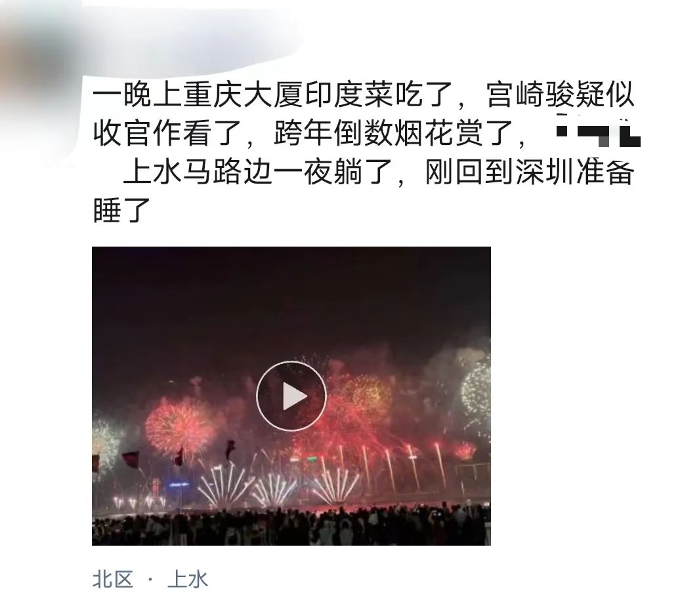
Task: Click the pixelated censored text block
Action: [x=599, y=131]
